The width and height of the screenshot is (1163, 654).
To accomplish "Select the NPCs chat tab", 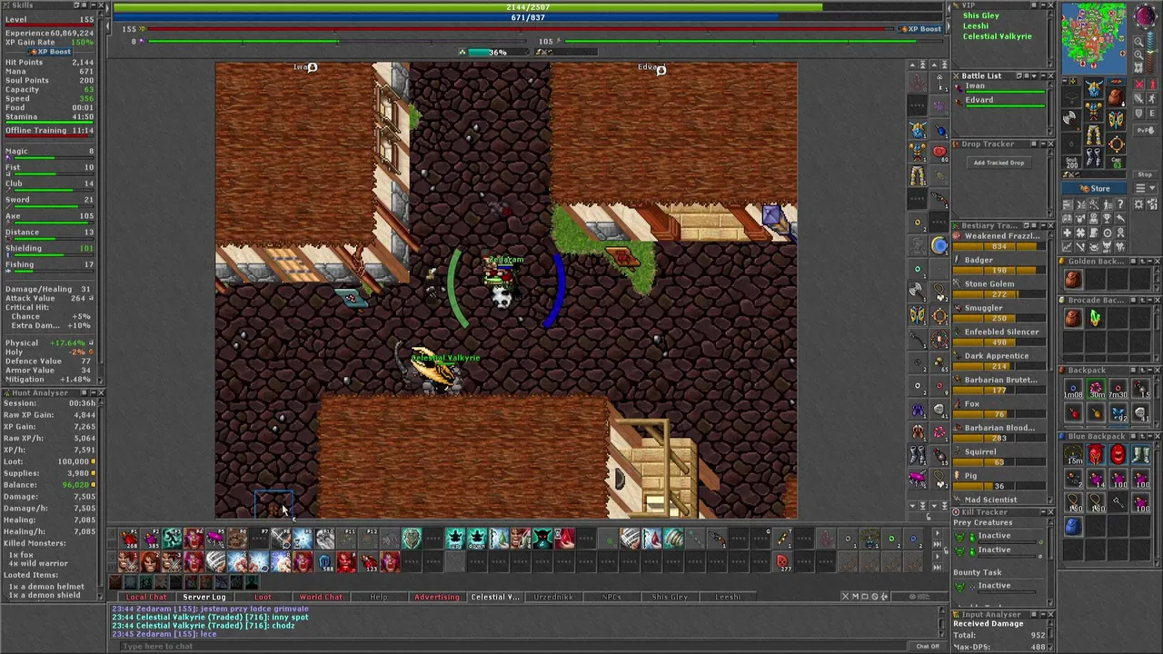I will click(611, 597).
